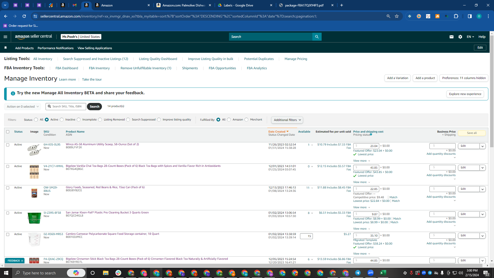This screenshot has width=494, height=278.
Task: Close the Labels - Google Drive tab
Action: coord(271,5)
